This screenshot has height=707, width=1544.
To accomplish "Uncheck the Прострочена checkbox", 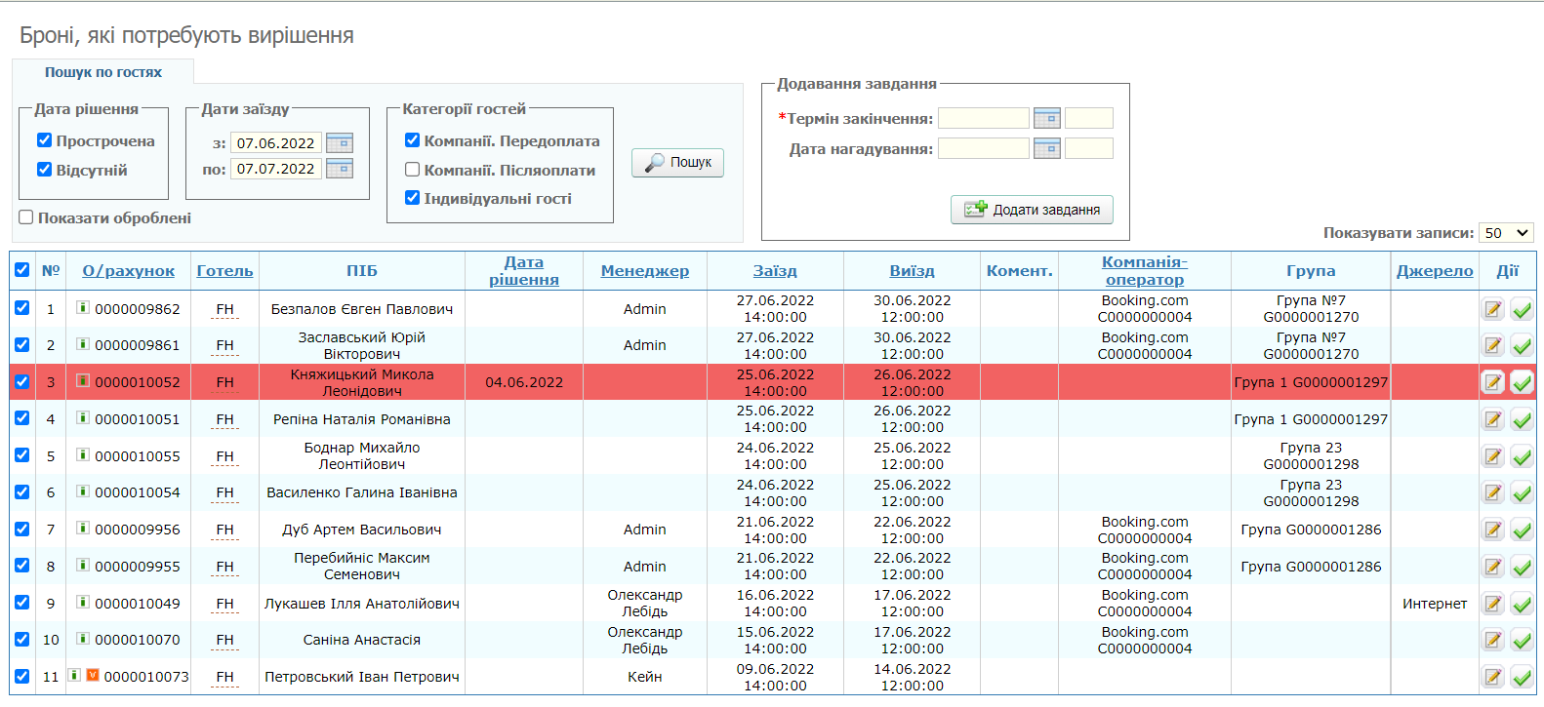I will click(x=44, y=140).
